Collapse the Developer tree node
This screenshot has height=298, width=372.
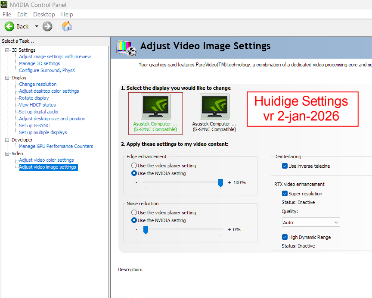coord(7,140)
